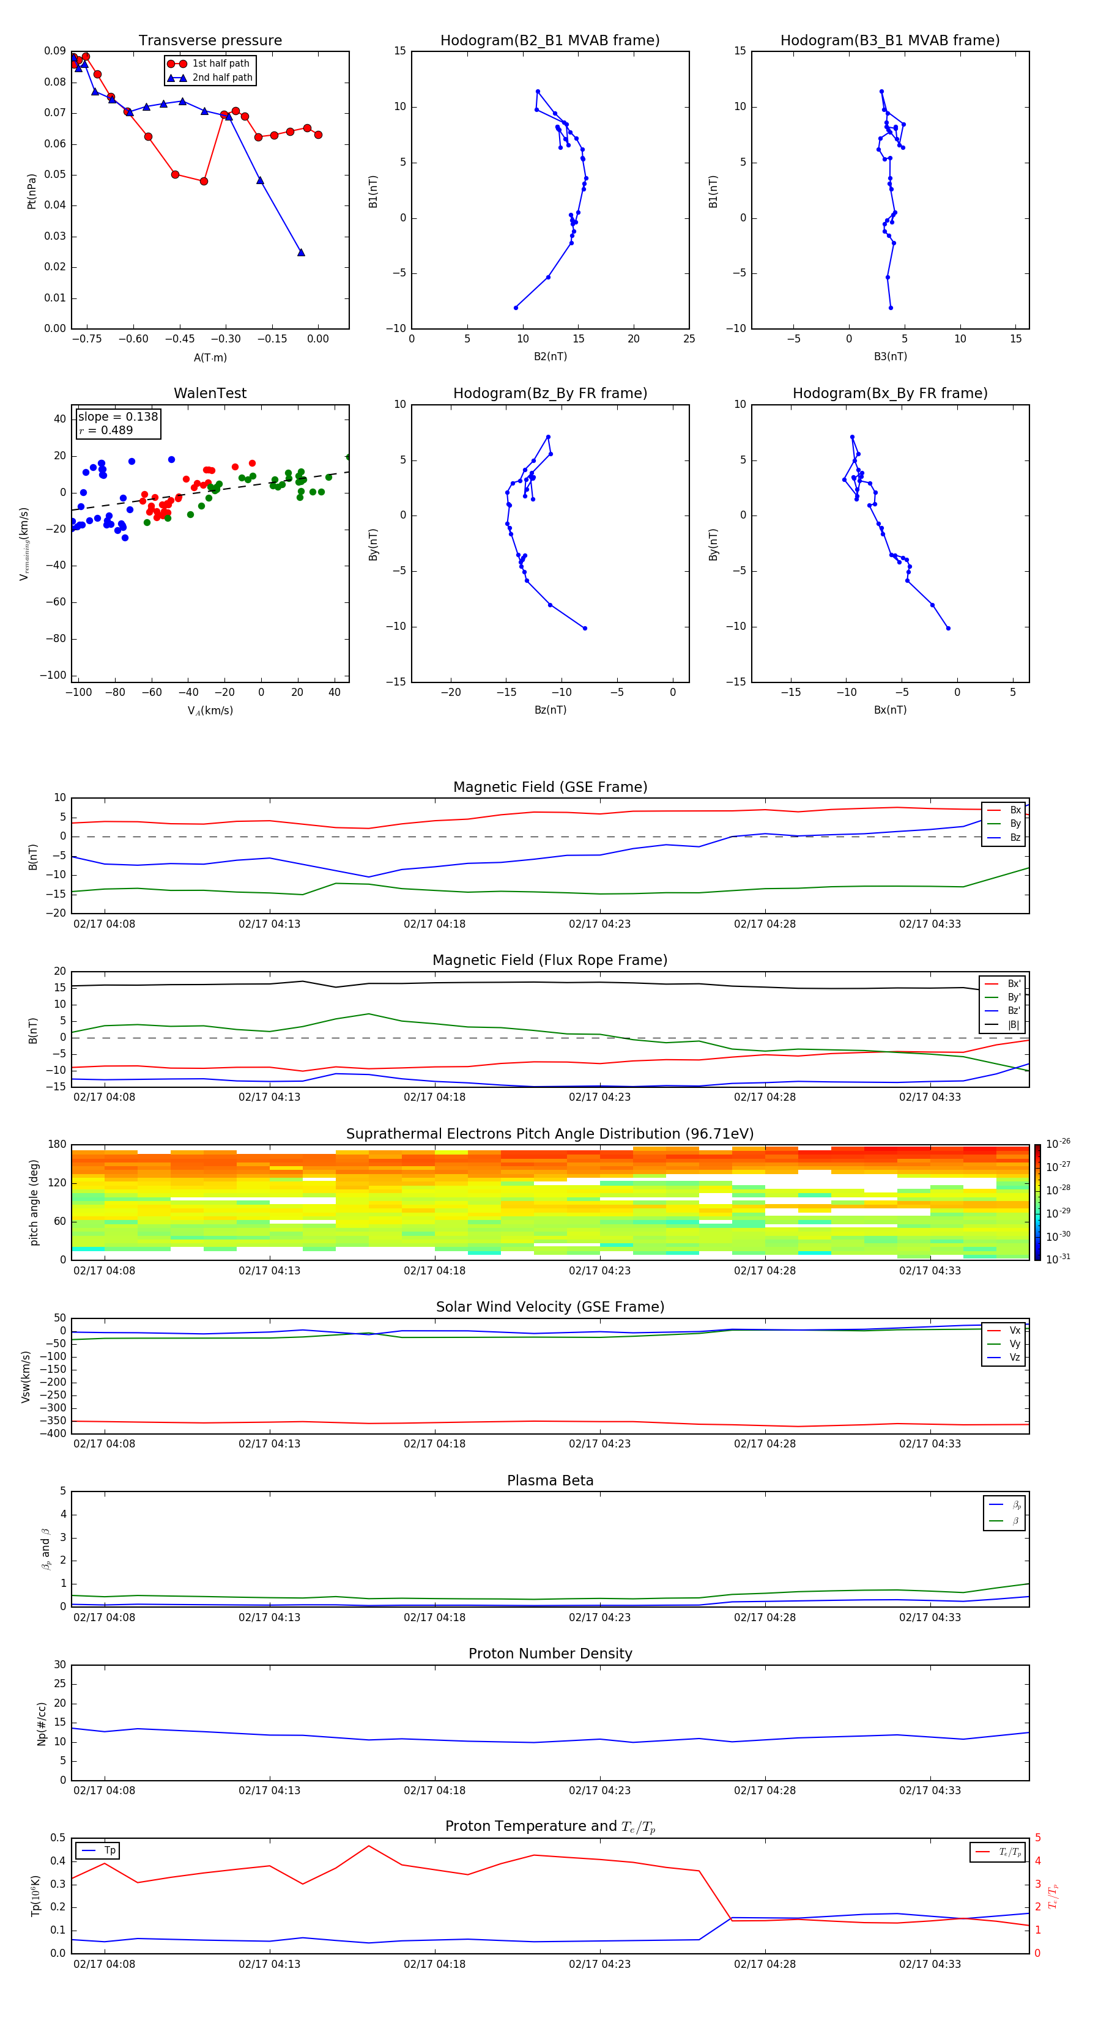Image resolution: width=1101 pixels, height=2018 pixels.
Task: Click '02/17 04:28' tick under solar wind velocity
Action: coord(765,1444)
